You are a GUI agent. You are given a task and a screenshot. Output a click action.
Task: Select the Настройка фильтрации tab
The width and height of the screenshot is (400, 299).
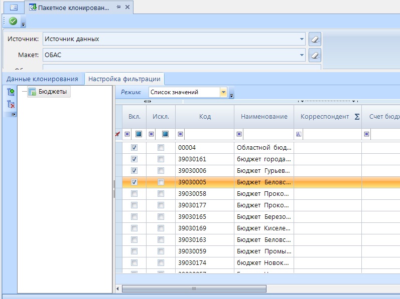coord(124,79)
